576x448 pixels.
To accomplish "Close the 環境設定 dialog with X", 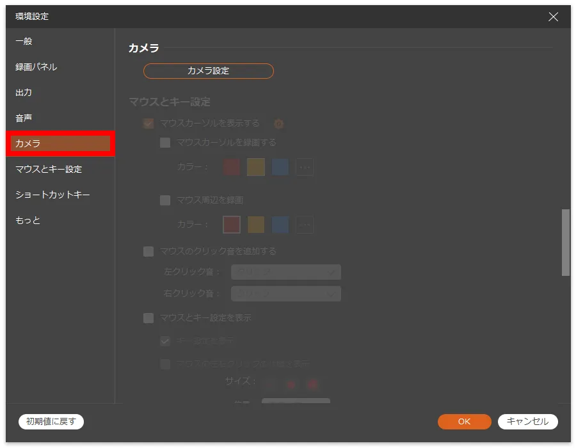I will [x=554, y=17].
